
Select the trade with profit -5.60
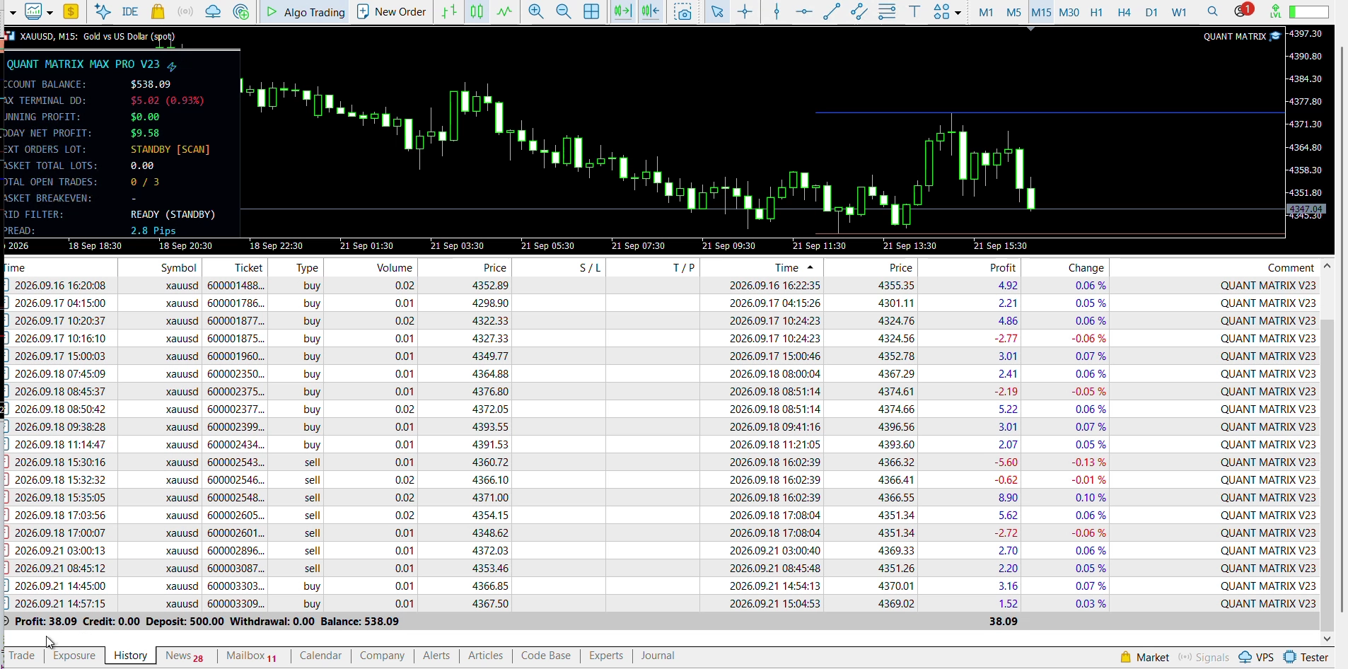click(x=661, y=462)
